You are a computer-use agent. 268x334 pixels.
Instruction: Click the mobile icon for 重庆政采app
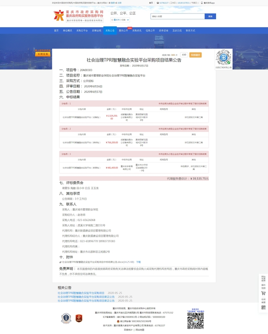click(x=202, y=3)
